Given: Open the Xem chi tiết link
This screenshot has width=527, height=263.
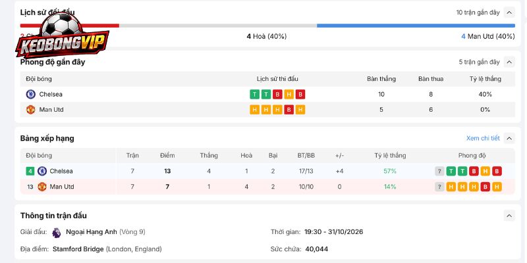Looking at the screenshot, I should click(x=483, y=138).
